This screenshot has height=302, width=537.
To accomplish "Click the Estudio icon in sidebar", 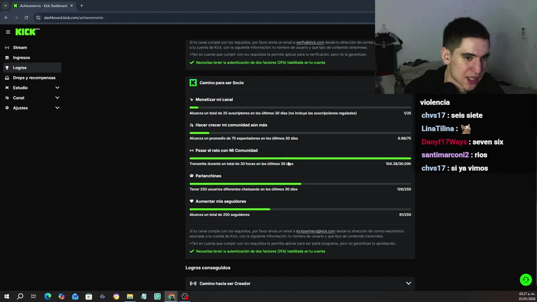I will point(7,88).
